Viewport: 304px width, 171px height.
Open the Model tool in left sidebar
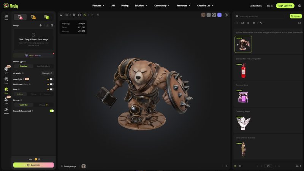click(6, 90)
